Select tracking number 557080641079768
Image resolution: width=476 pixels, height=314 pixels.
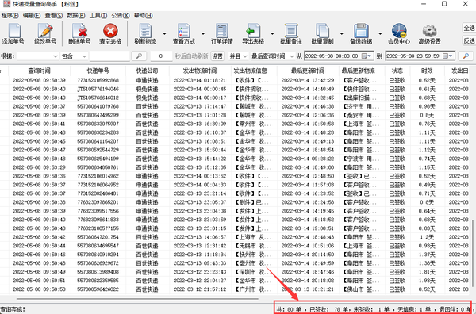pos(98,106)
